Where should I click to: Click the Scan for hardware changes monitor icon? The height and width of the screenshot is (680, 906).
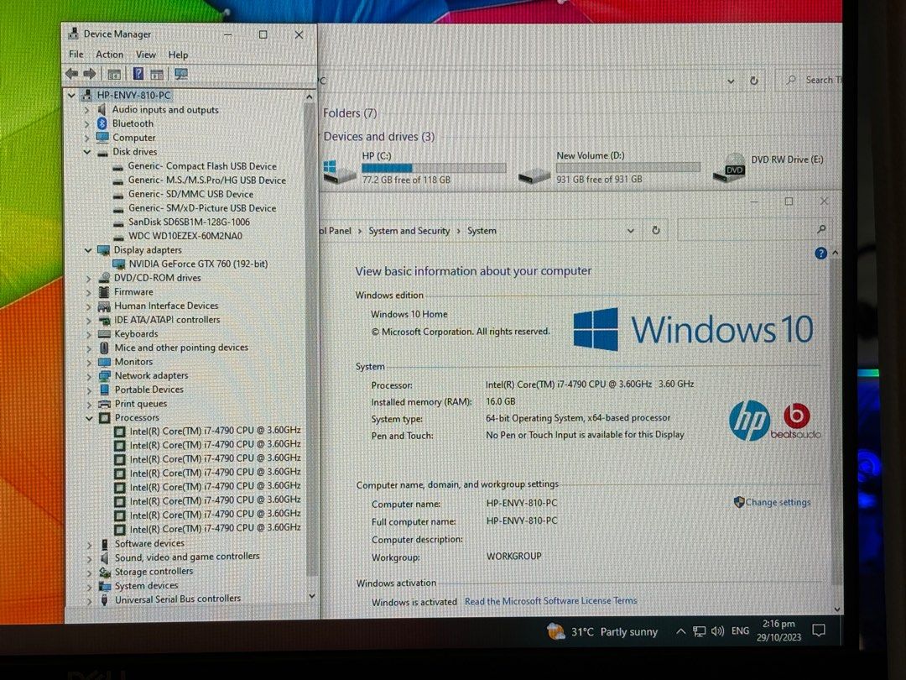[180, 74]
